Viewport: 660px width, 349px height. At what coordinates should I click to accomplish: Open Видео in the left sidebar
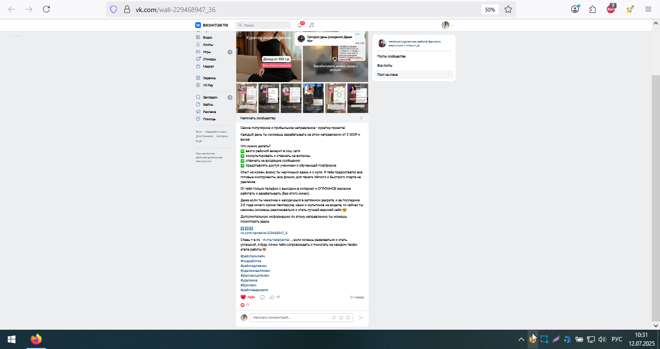(x=207, y=37)
